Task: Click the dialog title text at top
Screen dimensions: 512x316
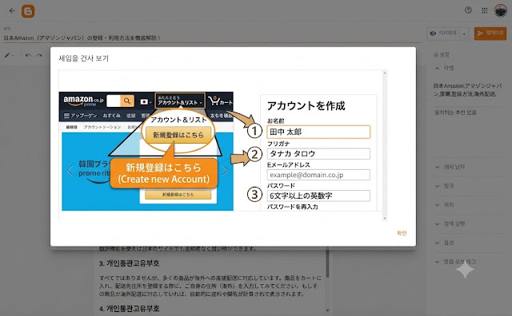Action: coord(83,58)
